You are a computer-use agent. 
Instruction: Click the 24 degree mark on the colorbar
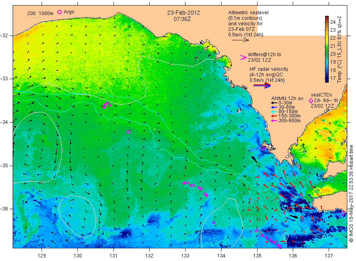[x=333, y=22]
